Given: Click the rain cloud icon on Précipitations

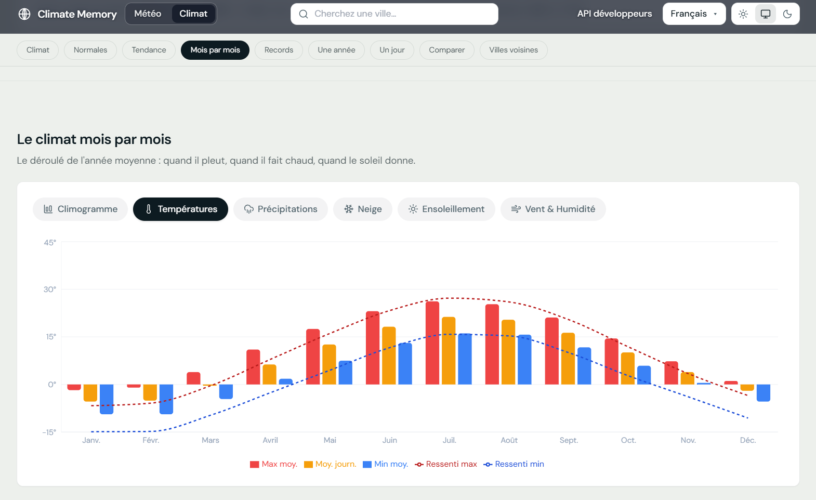Looking at the screenshot, I should (249, 209).
